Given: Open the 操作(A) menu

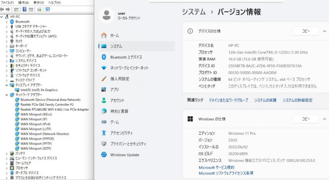Looking at the screenshot, I should point(23,3).
